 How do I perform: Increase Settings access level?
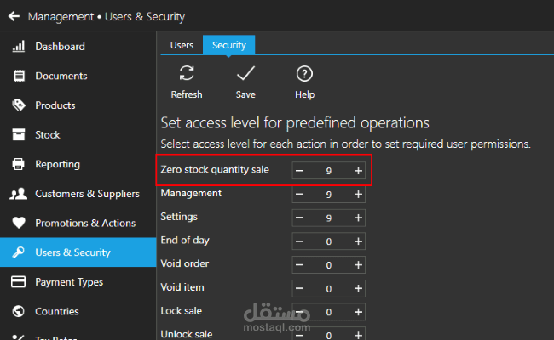[x=358, y=218]
